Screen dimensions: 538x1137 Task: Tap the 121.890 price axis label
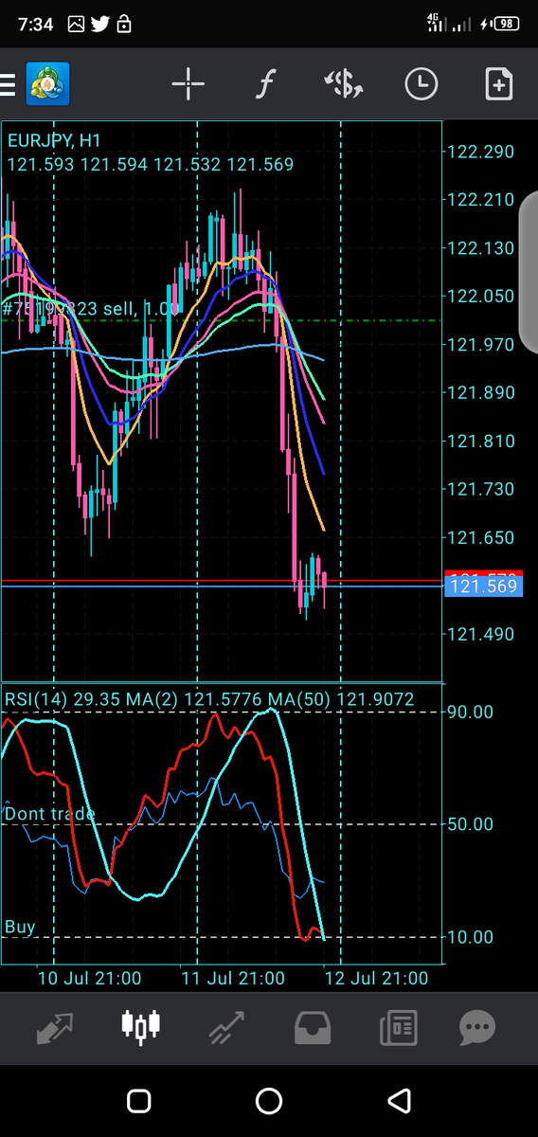coord(481,392)
